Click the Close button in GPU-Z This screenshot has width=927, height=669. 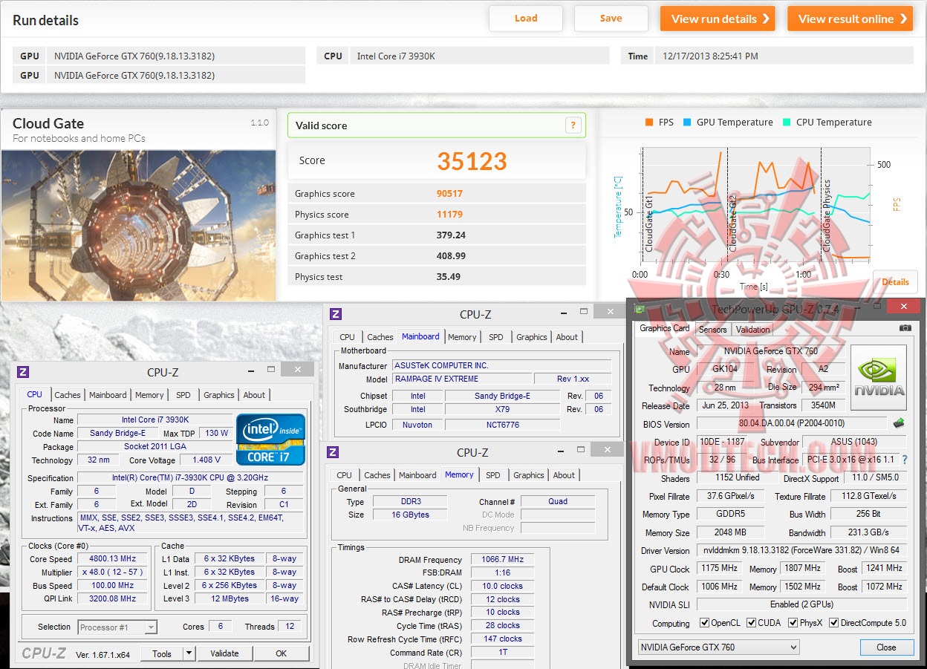(886, 647)
